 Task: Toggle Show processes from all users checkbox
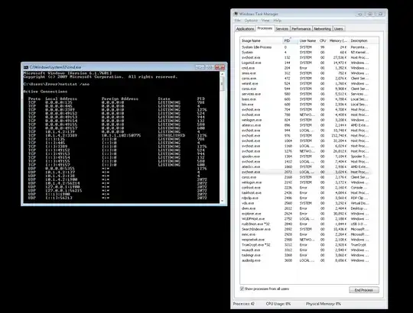tap(242, 289)
